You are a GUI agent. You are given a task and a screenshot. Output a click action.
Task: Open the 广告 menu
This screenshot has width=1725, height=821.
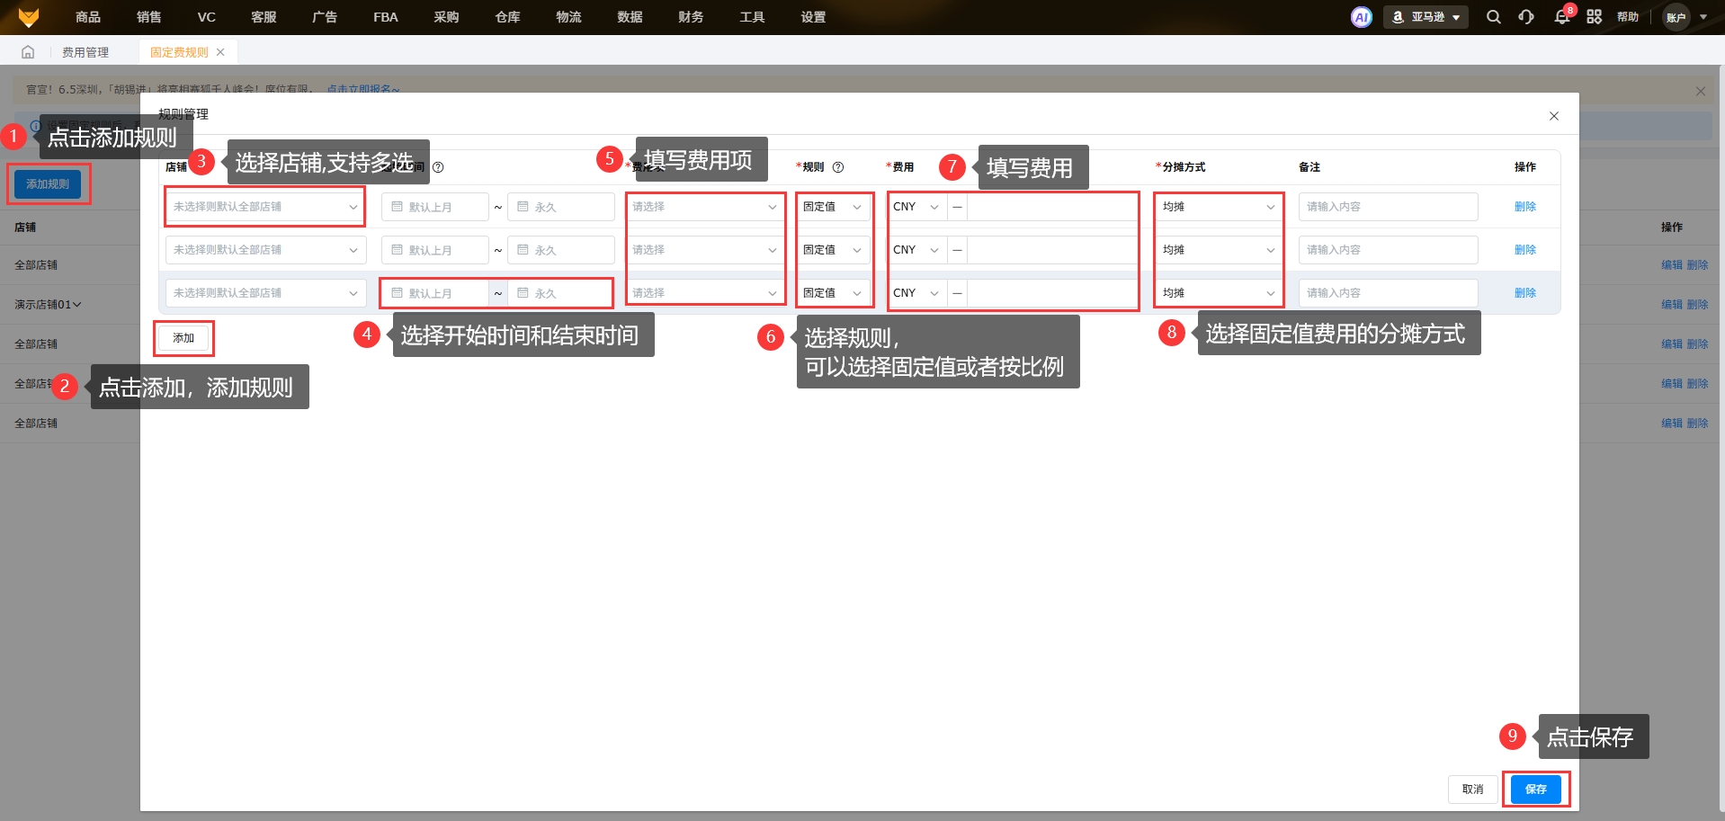(325, 17)
